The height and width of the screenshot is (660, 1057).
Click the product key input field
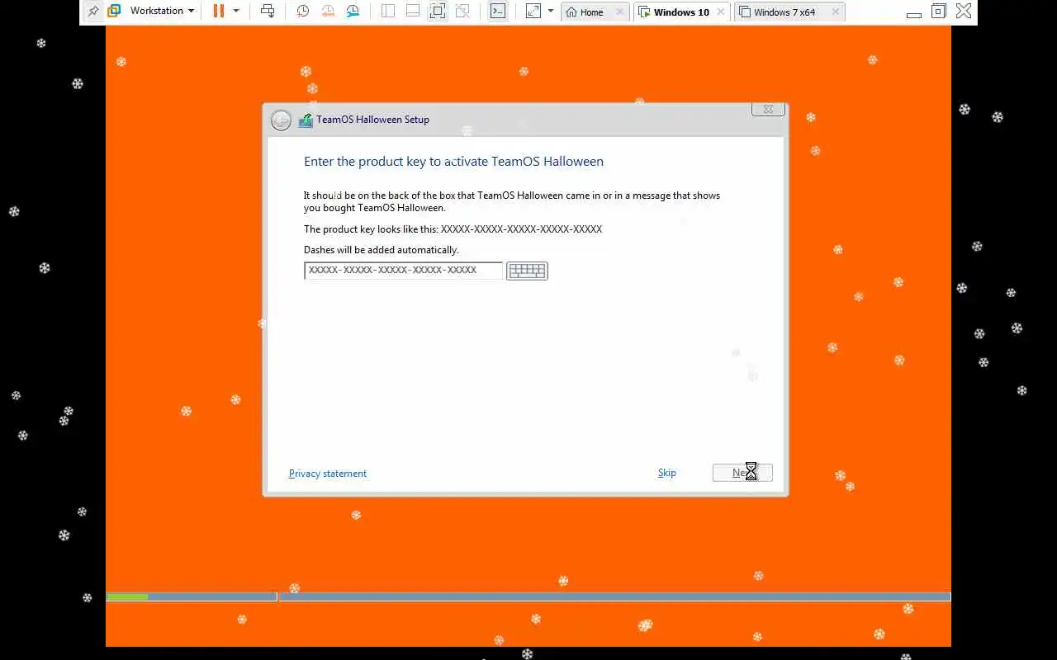click(x=403, y=271)
